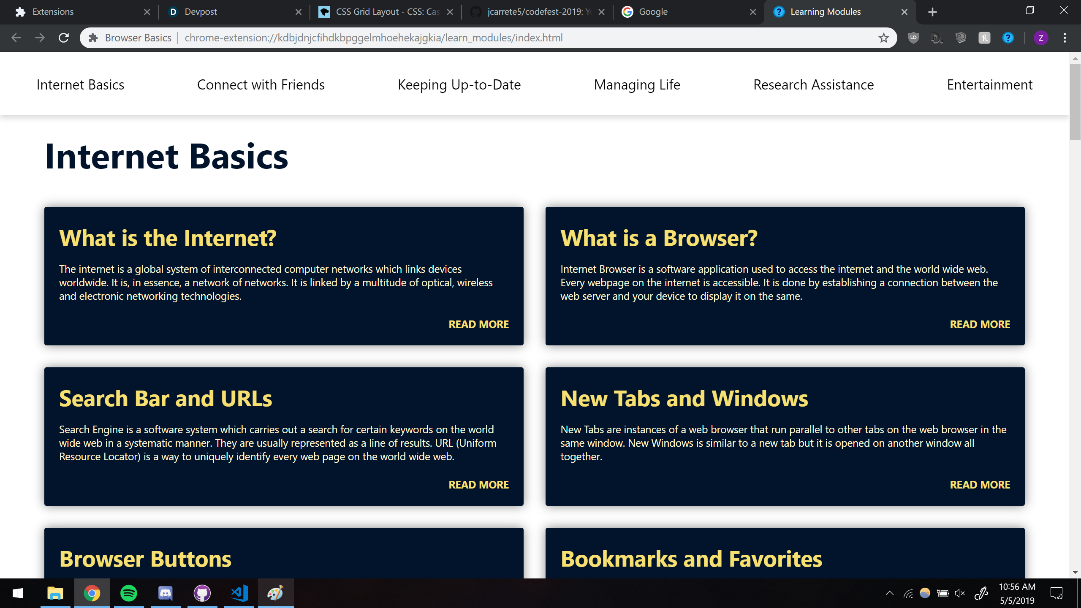
Task: Open Visual Studio Code from taskbar
Action: coord(239,593)
